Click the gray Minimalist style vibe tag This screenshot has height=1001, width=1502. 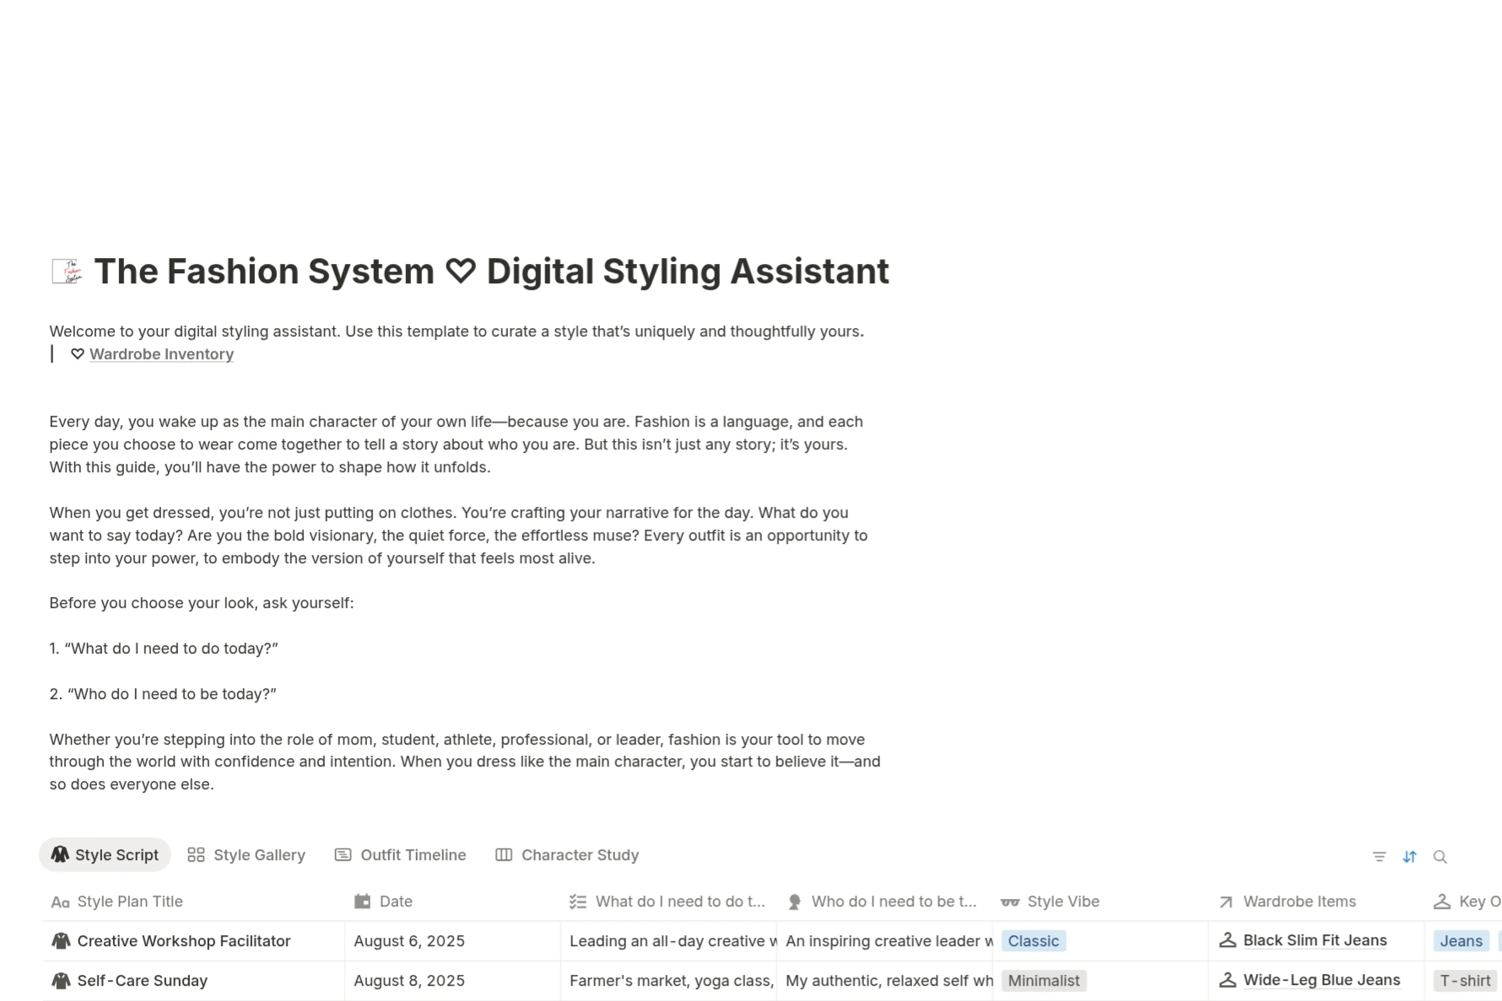coord(1043,981)
